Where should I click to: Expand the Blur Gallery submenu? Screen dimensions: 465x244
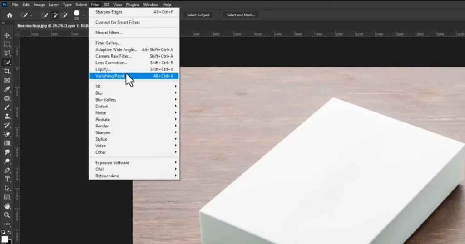134,100
